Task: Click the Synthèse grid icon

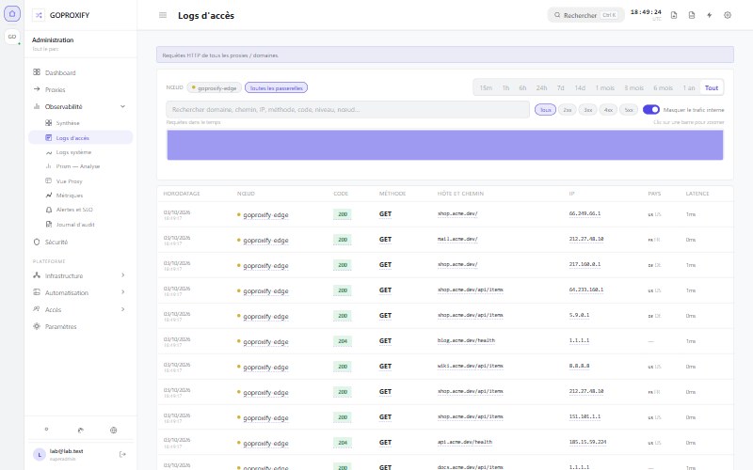Action: 49,123
